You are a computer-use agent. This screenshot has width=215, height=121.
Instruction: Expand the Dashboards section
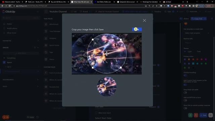(x=38, y=80)
